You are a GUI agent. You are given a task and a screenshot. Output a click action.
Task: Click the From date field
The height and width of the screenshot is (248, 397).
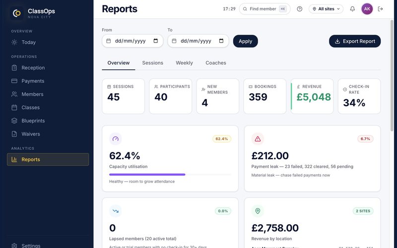point(132,41)
